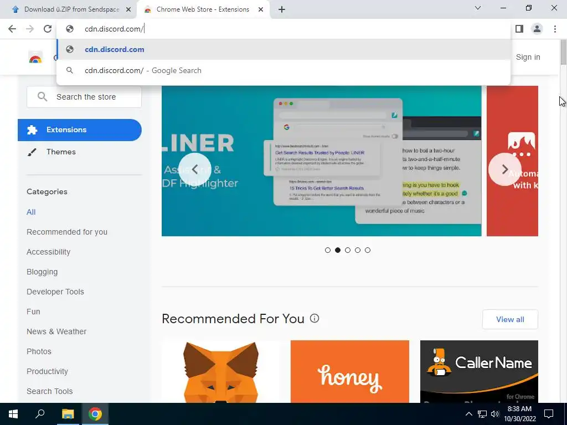The image size is (567, 425).
Task: Show the next carousel slide
Action: click(x=505, y=169)
